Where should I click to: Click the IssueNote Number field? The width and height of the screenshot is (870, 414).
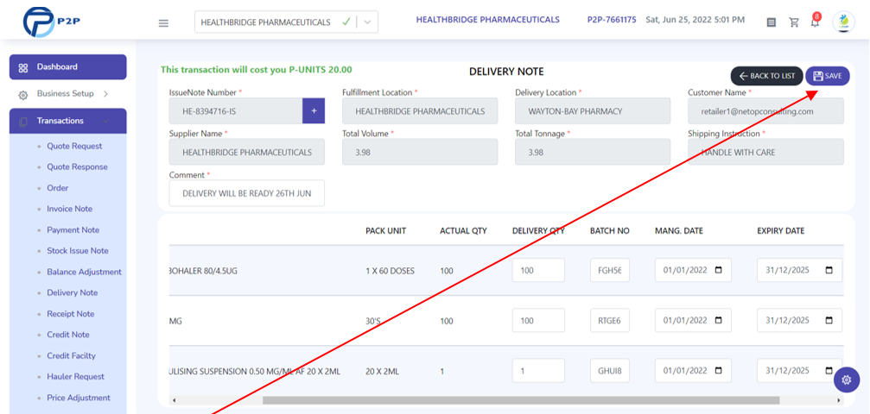(236, 111)
